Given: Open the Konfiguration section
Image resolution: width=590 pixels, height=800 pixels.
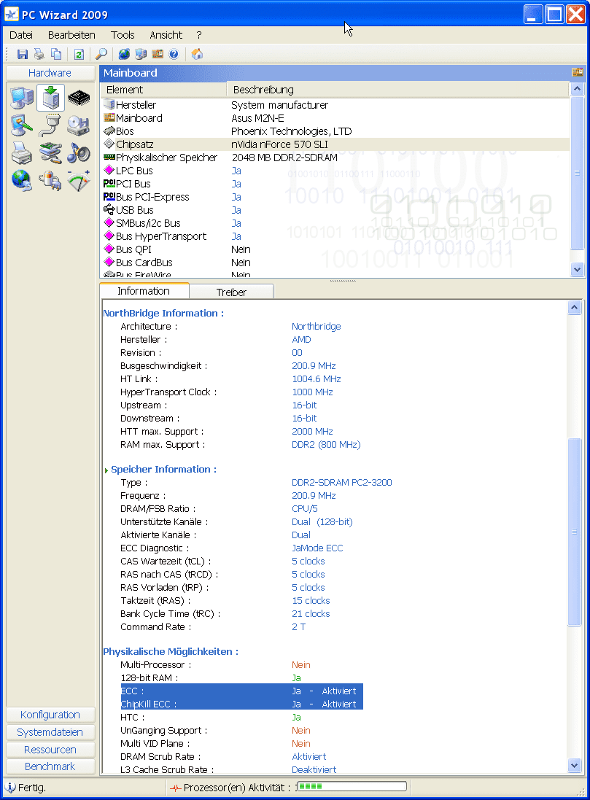Looking at the screenshot, I should click(x=50, y=715).
